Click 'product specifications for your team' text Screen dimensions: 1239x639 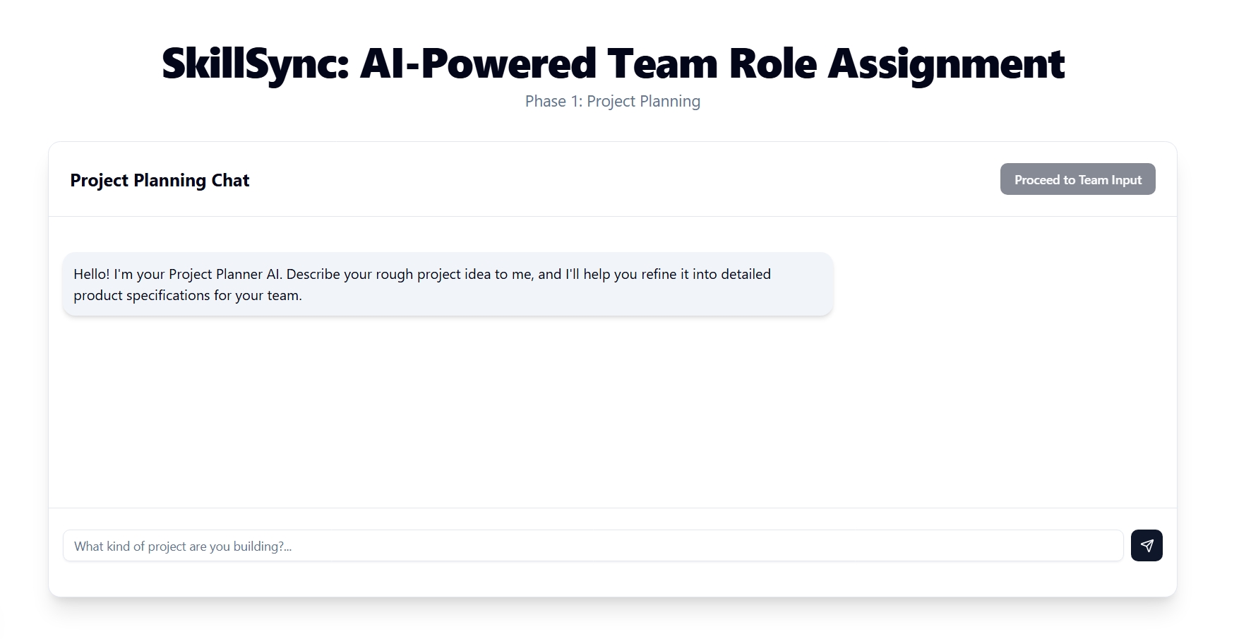[187, 295]
